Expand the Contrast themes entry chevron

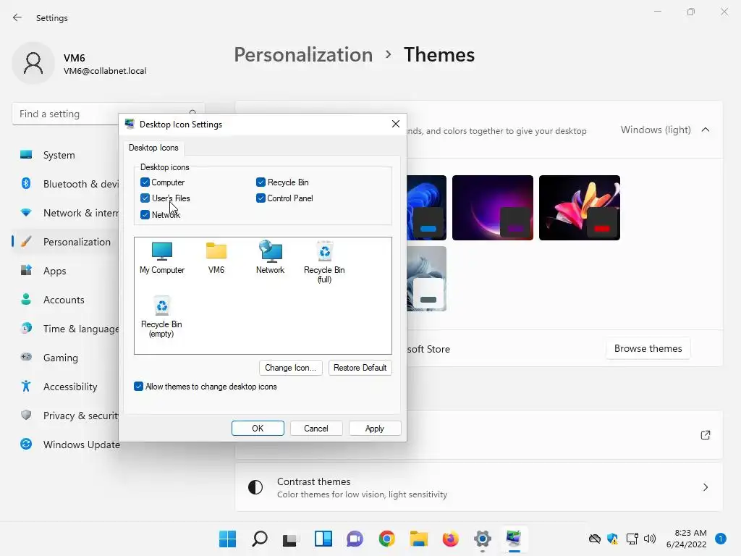pyautogui.click(x=706, y=487)
